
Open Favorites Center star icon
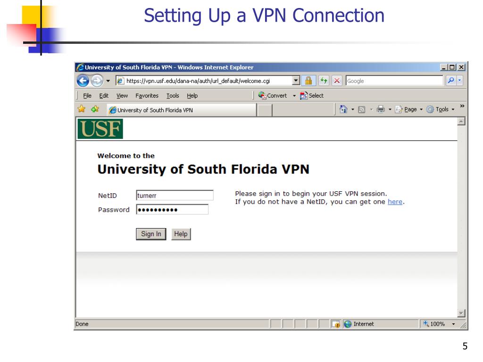pos(82,109)
